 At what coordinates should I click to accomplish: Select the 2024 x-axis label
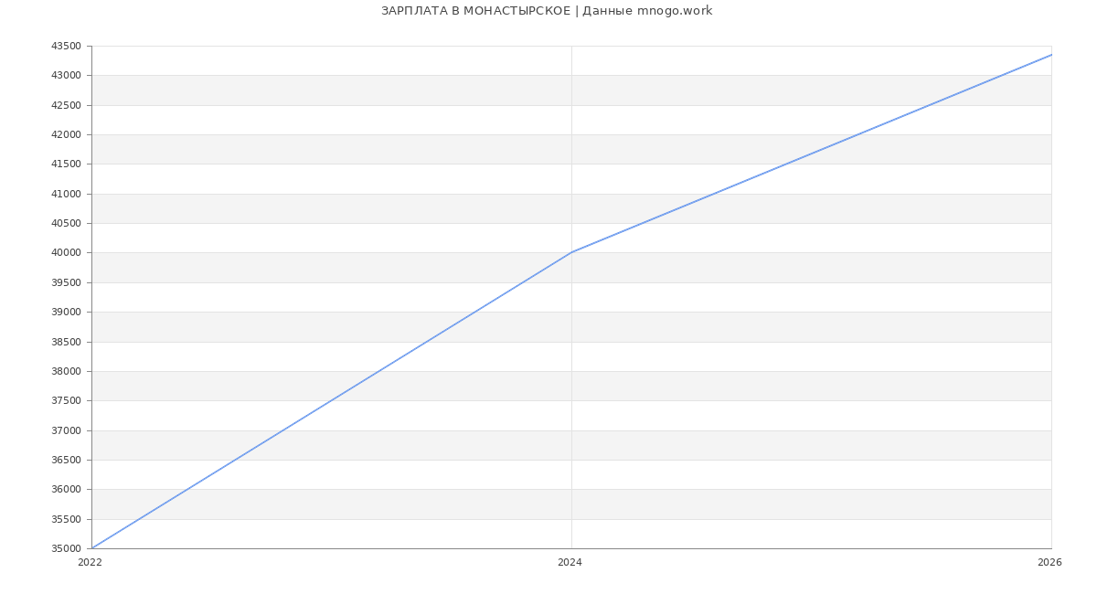pos(570,563)
